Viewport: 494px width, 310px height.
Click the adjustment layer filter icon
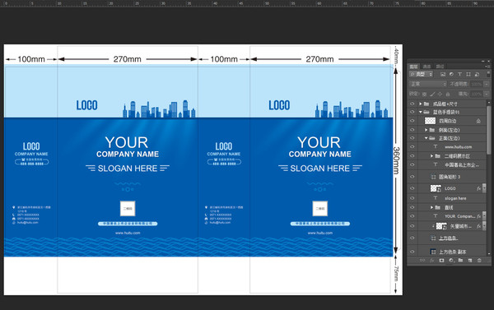click(451, 74)
